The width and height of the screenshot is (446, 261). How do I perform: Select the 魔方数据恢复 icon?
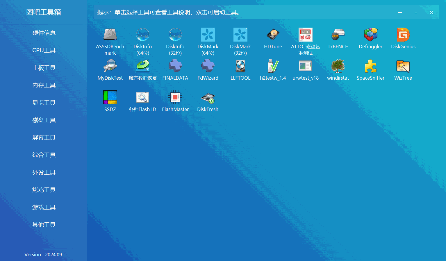(143, 66)
